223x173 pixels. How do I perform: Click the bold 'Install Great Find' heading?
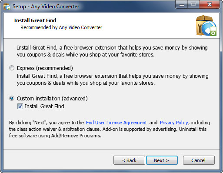coord(35,20)
